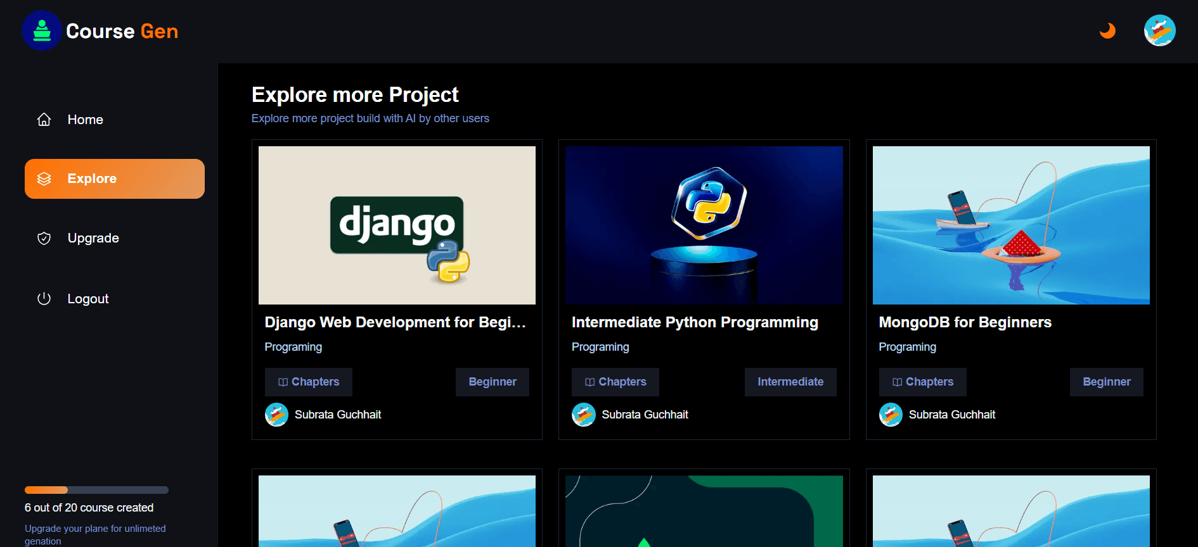
Task: Open the MongoDB for Beginners course title
Action: [965, 322]
